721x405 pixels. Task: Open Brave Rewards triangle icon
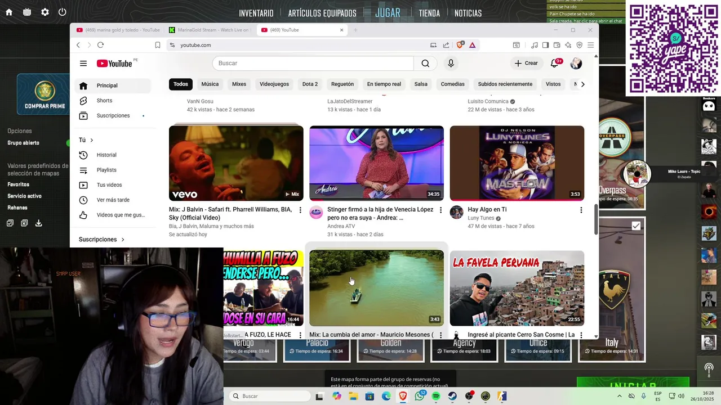(472, 45)
